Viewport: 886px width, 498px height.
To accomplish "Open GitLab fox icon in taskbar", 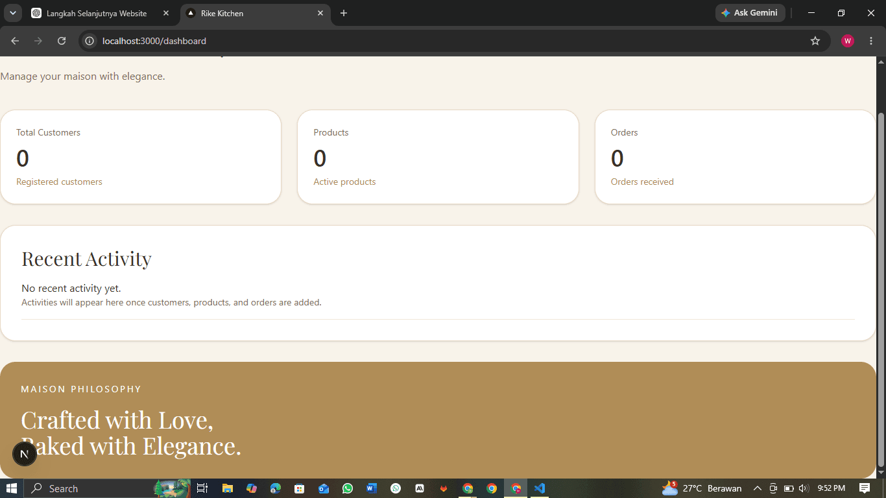I will (x=444, y=488).
